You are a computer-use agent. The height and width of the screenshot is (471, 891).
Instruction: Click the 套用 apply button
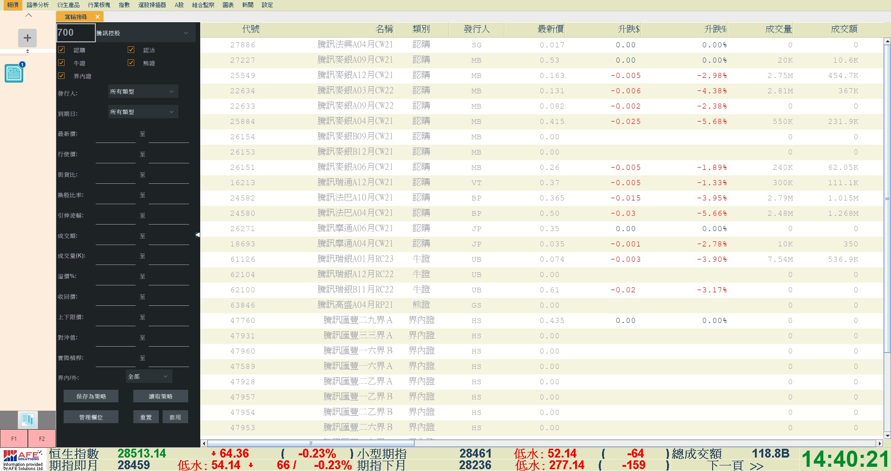[175, 417]
